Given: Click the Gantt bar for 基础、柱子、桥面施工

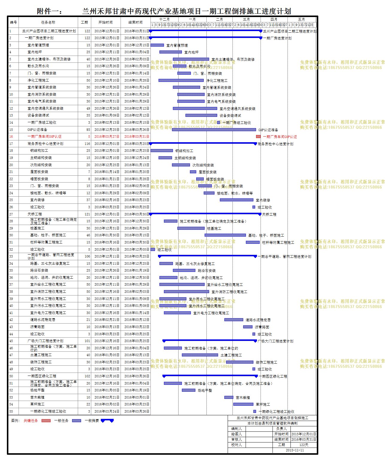Looking at the screenshot, I should pyautogui.click(x=225, y=235).
